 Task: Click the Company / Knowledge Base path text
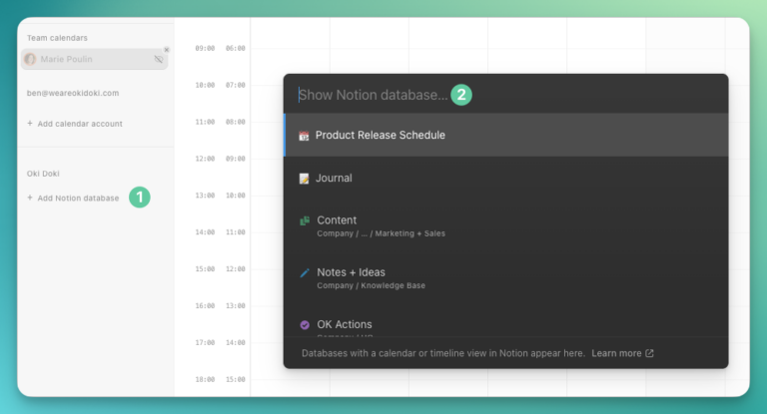tap(371, 285)
